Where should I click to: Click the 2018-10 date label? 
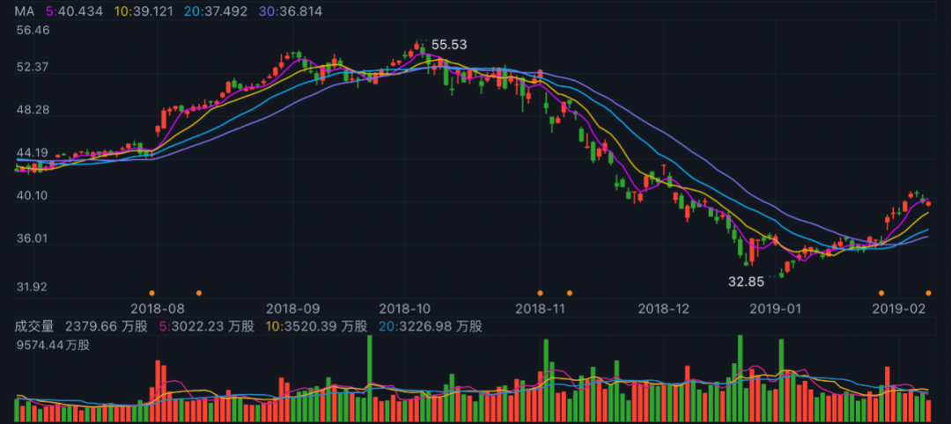click(x=405, y=309)
